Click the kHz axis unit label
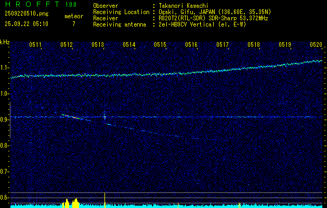Screen dimensions: 327x208 5,42
